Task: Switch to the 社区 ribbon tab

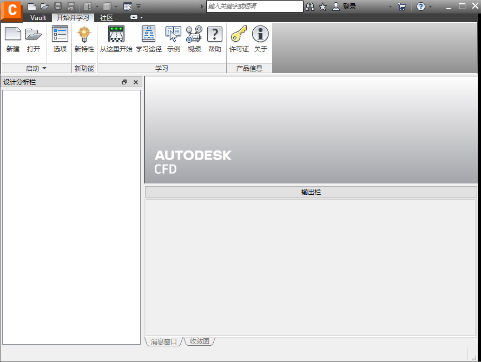Action: point(107,17)
